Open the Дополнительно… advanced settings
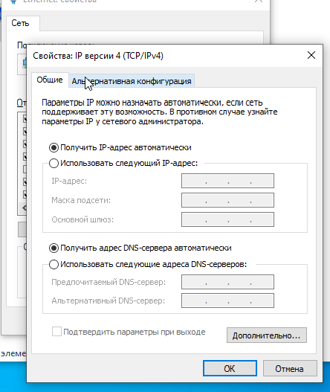The width and height of the screenshot is (330, 392). (x=267, y=335)
